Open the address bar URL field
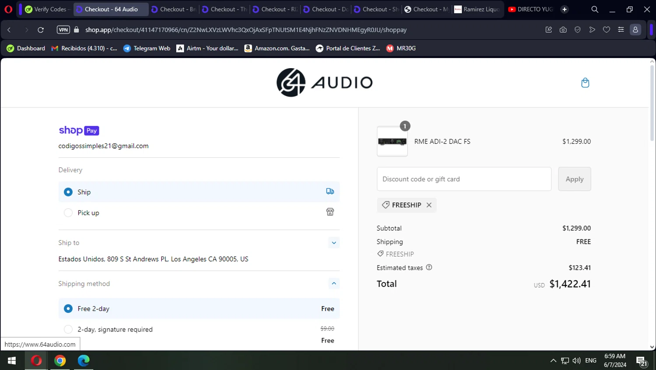This screenshot has height=370, width=656. 246,30
